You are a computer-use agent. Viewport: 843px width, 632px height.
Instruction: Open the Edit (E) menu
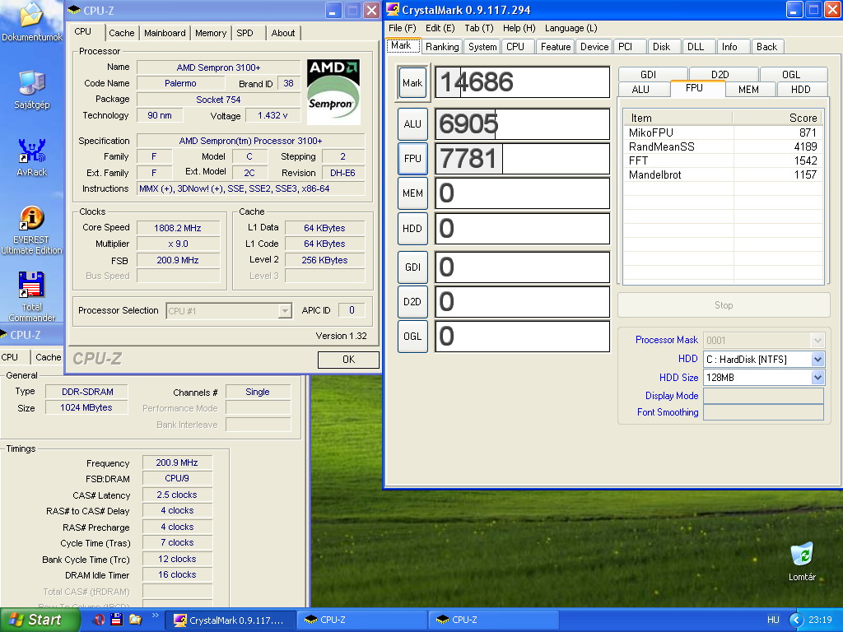tap(440, 28)
